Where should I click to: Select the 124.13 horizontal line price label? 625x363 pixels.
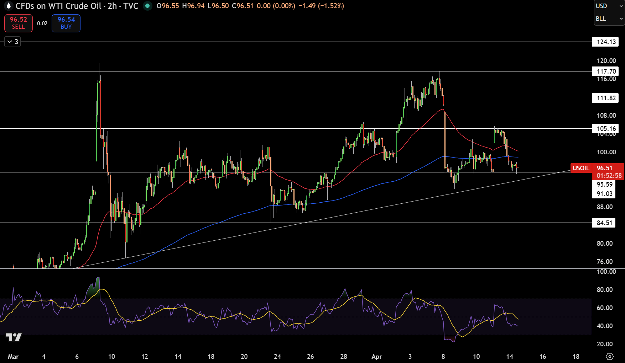tap(606, 42)
